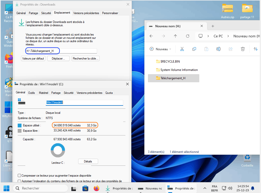Click the Win11modeV volume name field
This screenshot has width=261, height=193.
84,102
